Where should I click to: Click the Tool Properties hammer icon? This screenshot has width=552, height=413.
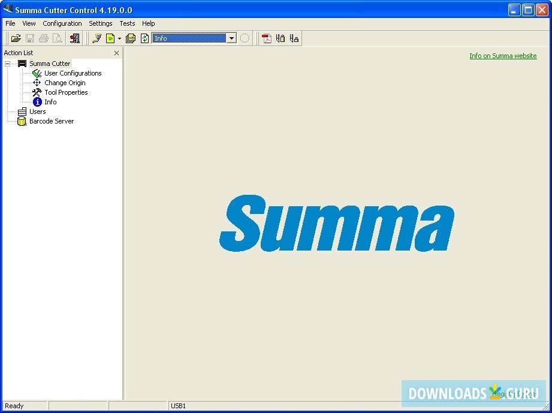coord(37,92)
